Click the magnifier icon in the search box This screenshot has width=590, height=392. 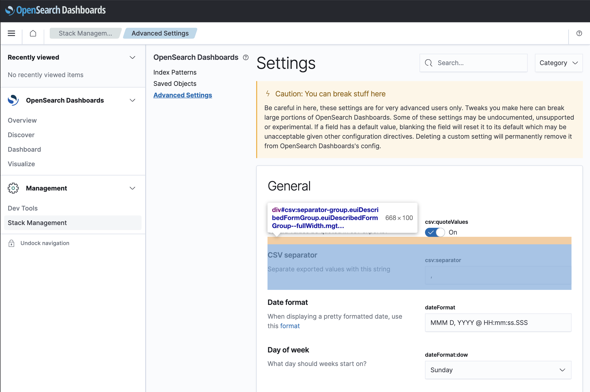coord(428,63)
